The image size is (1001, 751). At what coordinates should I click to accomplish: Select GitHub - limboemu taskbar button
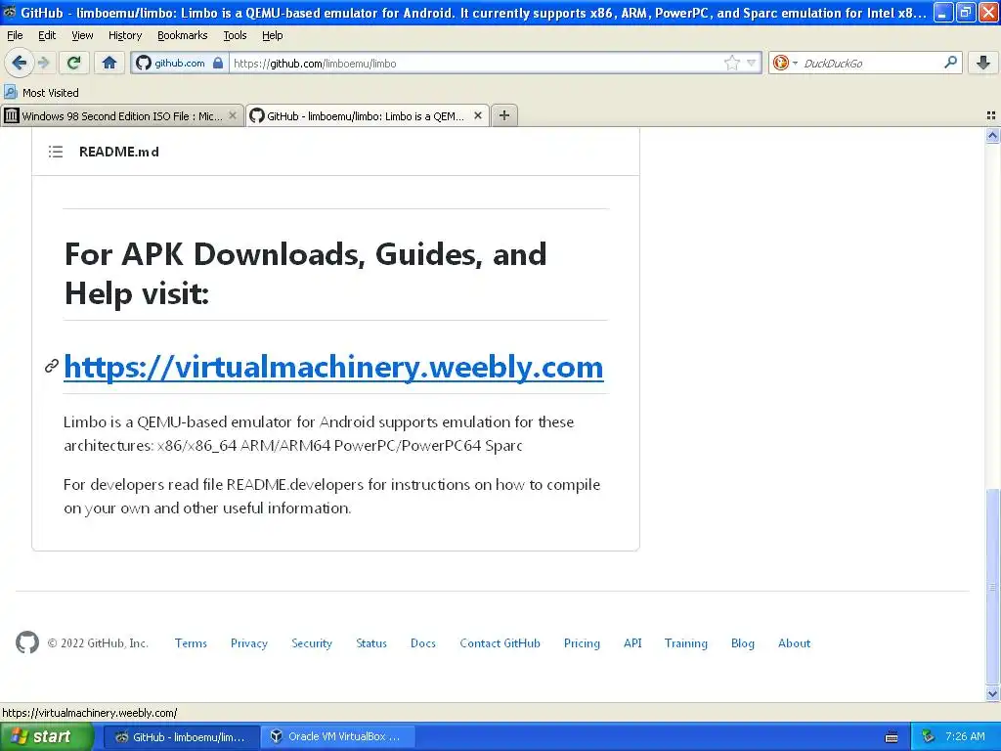181,737
